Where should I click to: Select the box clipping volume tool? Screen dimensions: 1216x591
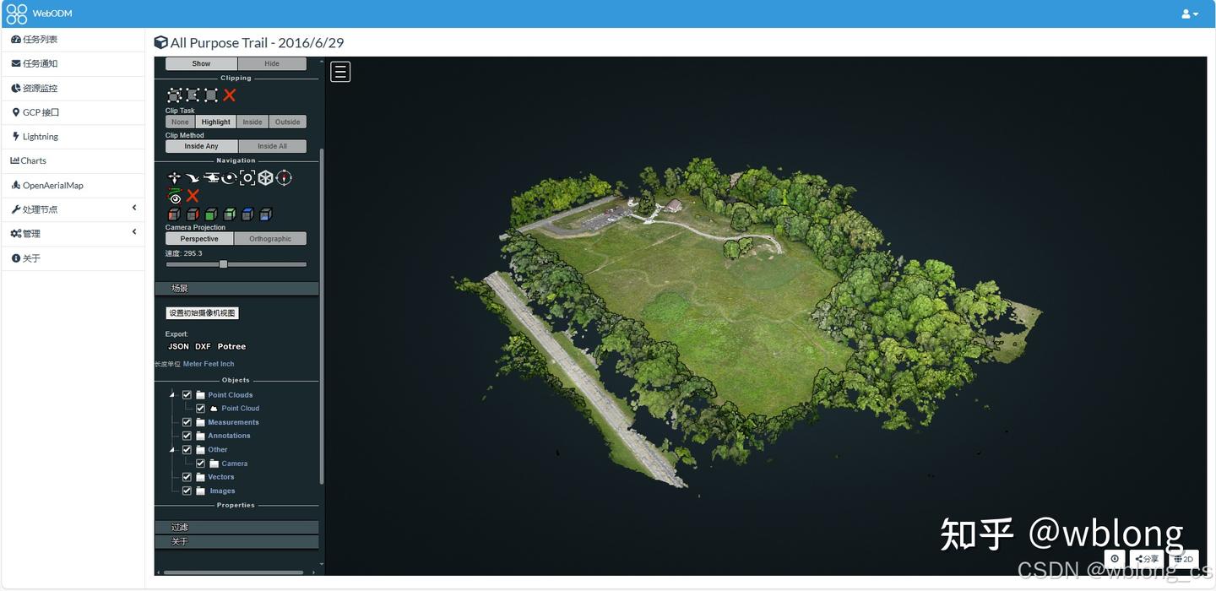174,95
